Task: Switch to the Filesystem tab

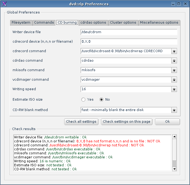Action: click(x=21, y=23)
